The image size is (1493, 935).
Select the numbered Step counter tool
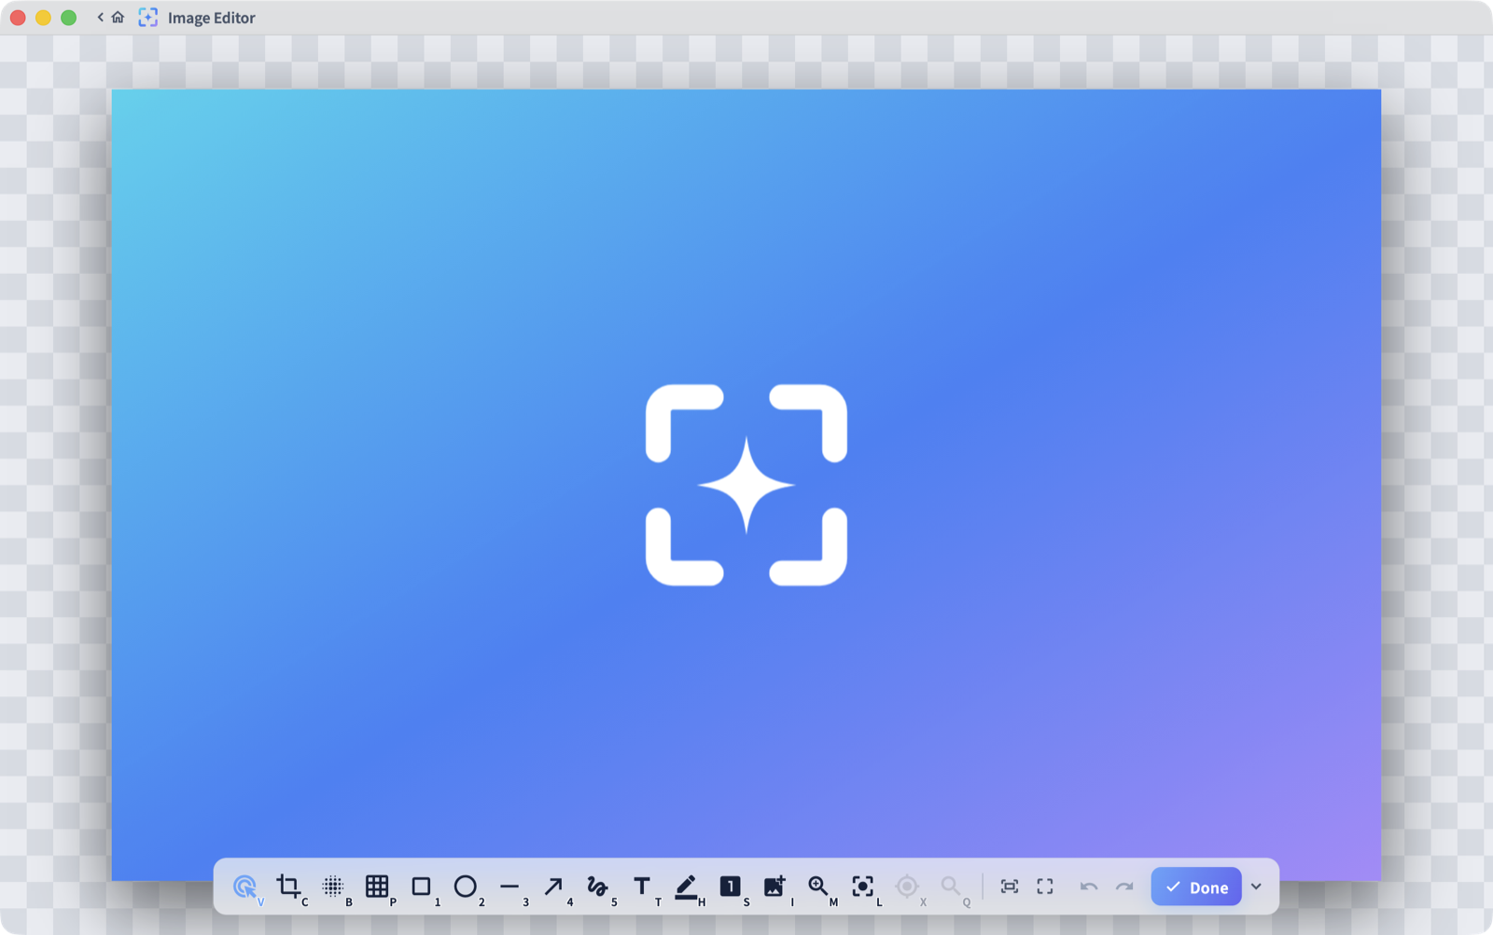click(x=731, y=887)
